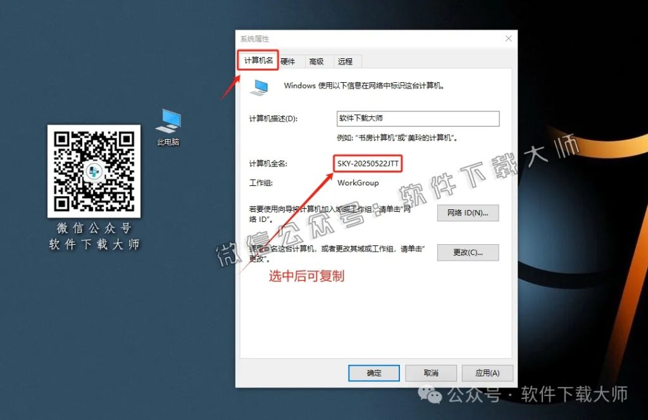
Task: Select the 远程 tab
Action: point(346,61)
